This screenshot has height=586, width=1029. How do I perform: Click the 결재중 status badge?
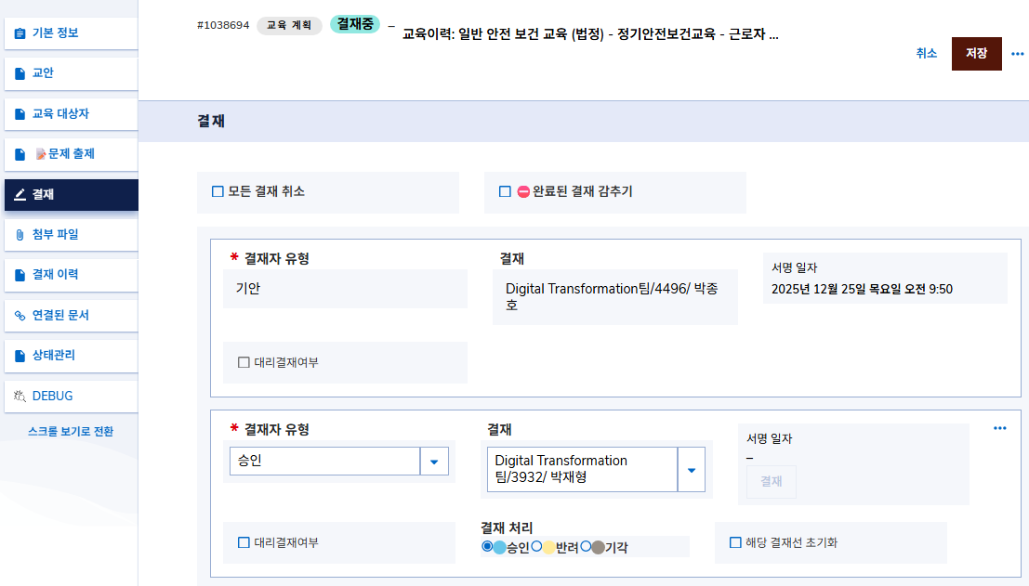355,24
